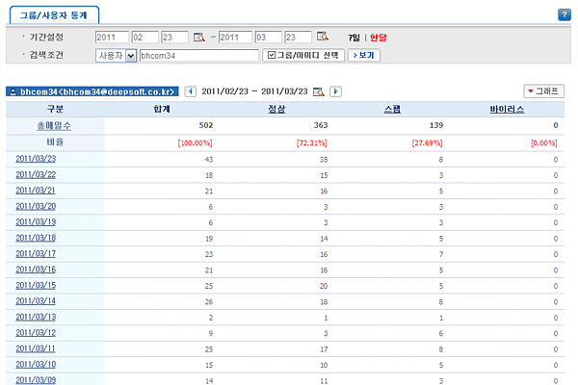Open date link 2011/03/16
This screenshot has width=578, height=385.
tap(36, 269)
